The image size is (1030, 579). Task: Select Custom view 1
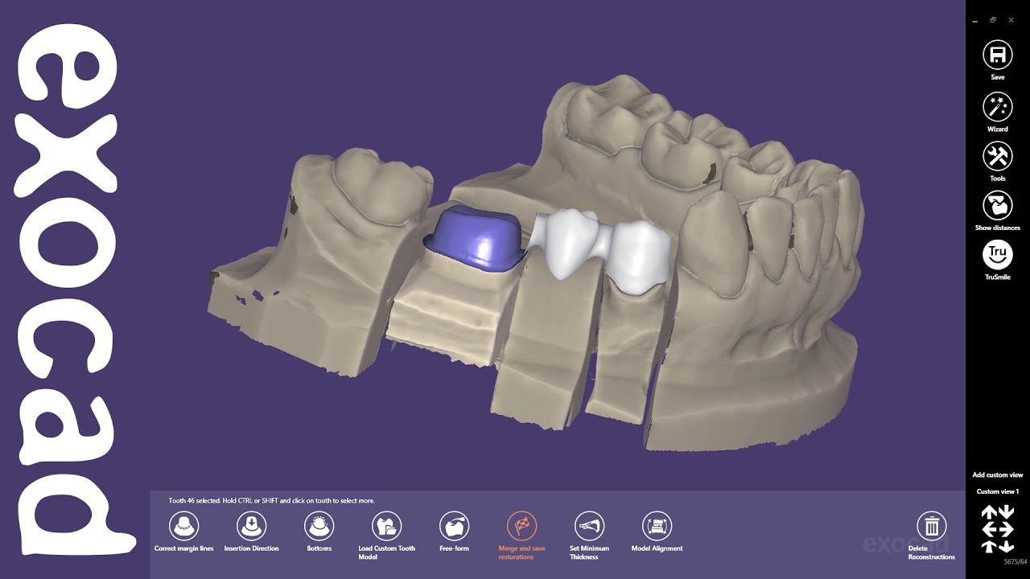point(997,491)
